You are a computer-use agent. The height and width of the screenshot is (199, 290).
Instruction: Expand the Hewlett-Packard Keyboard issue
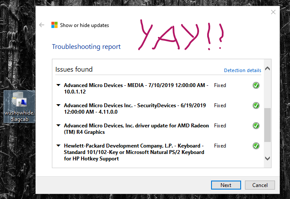click(x=58, y=145)
